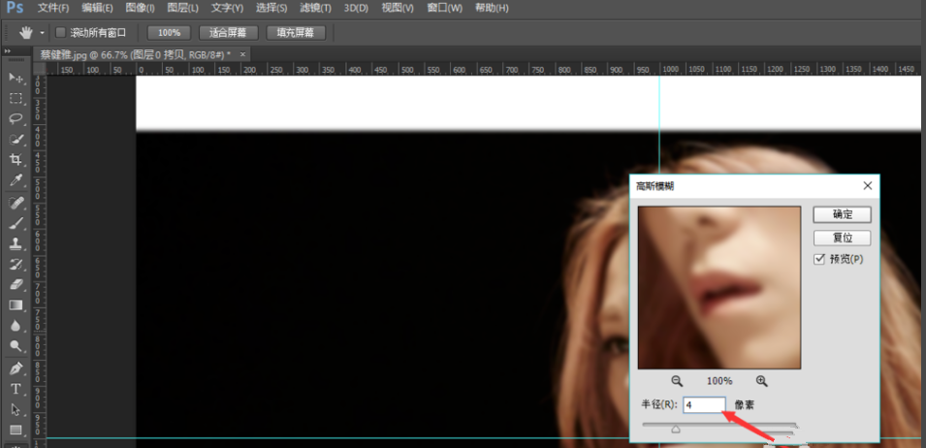Select the Lasso tool
Image resolution: width=926 pixels, height=448 pixels.
[x=16, y=118]
